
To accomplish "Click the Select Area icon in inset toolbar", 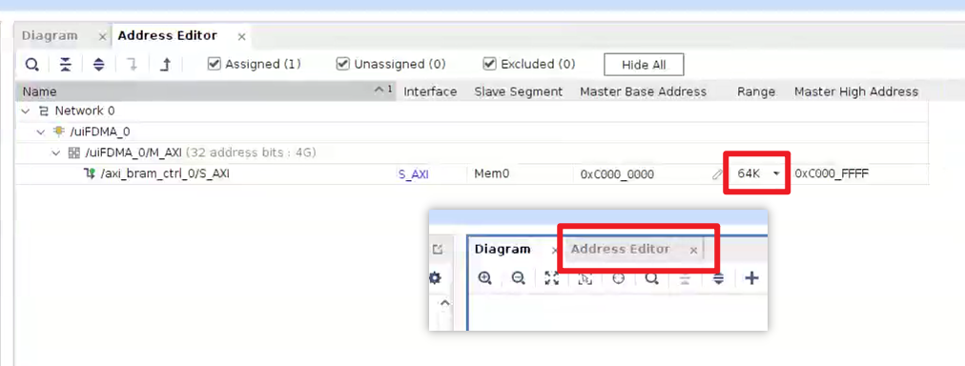I will 585,278.
